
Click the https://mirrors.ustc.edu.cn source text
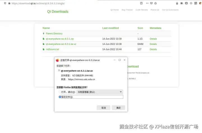point(81,79)
